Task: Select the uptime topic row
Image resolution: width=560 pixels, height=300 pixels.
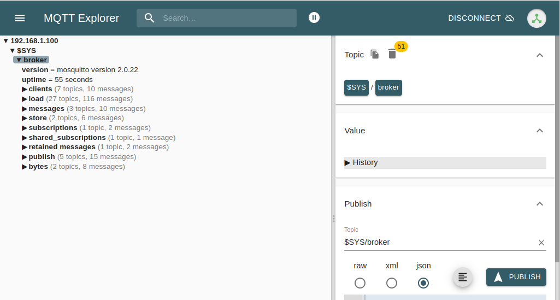Action: point(57,80)
